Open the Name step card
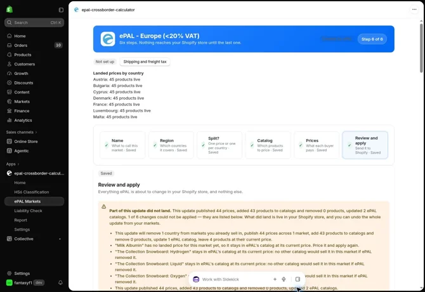The width and height of the screenshot is (425, 292). 122,145
